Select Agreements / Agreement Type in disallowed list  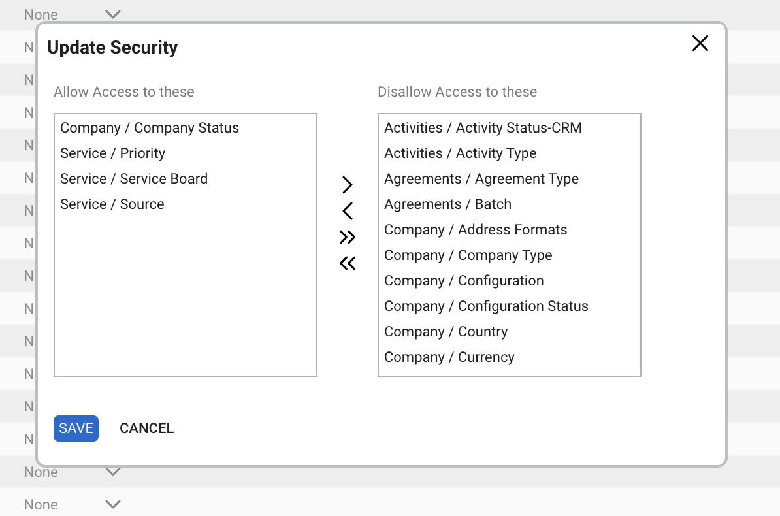click(x=481, y=178)
